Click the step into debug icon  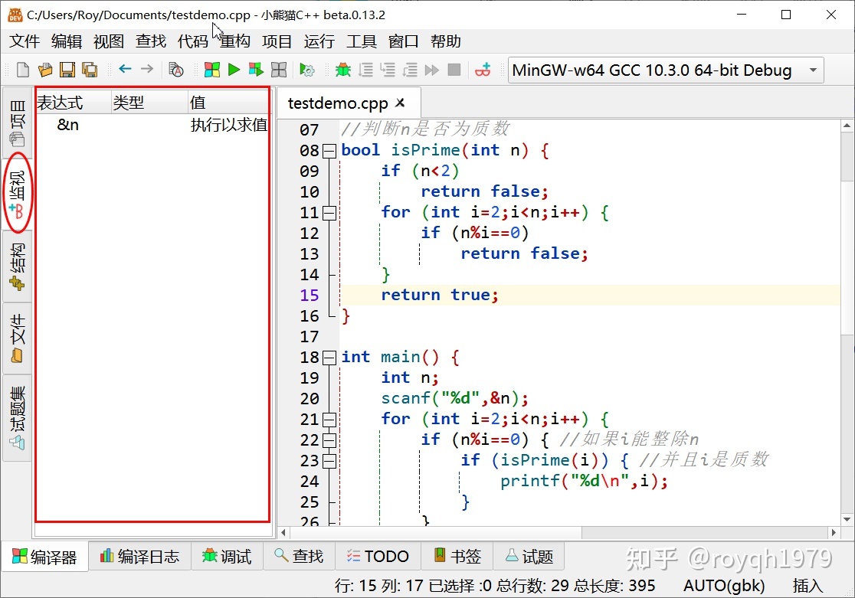[x=388, y=70]
